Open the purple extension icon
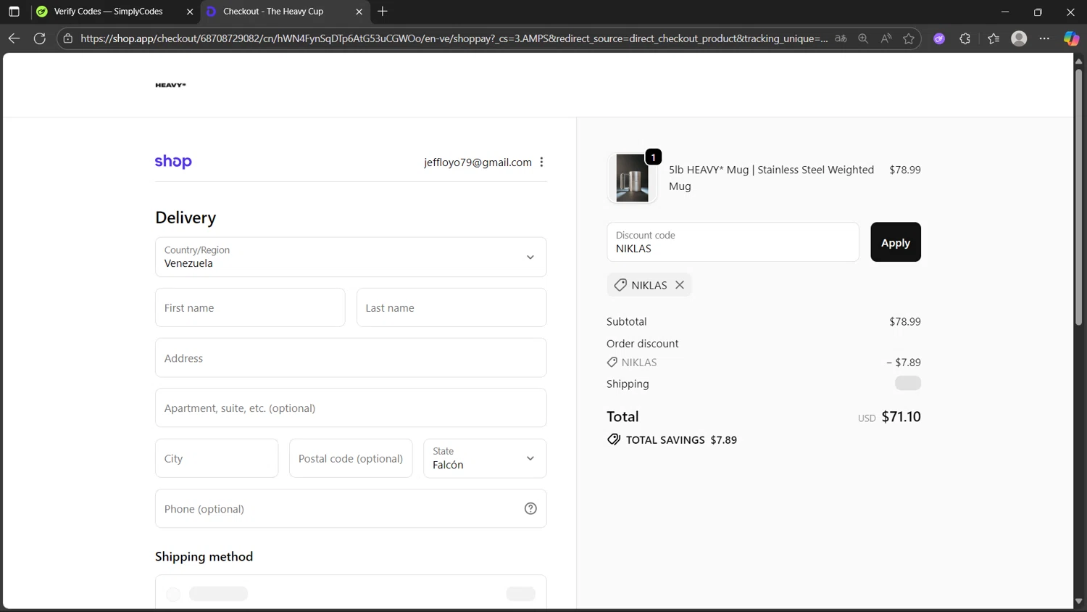 [x=939, y=38]
